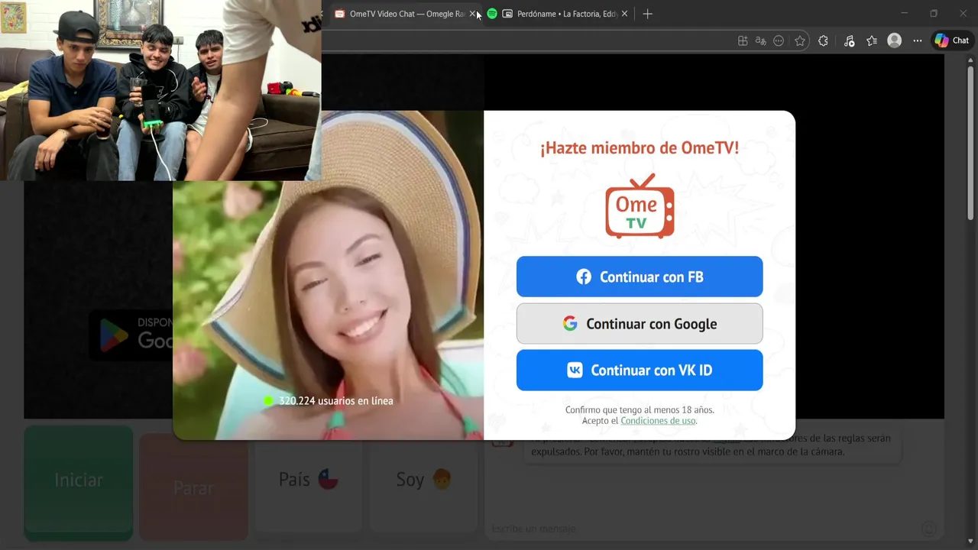Click the red Parar button

[193, 487]
